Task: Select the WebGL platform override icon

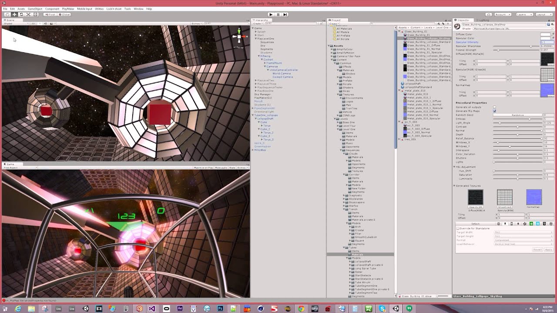Action: (x=544, y=224)
